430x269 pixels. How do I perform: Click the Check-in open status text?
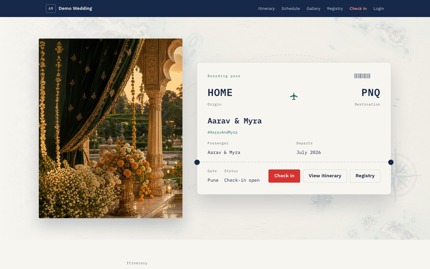pyautogui.click(x=242, y=180)
